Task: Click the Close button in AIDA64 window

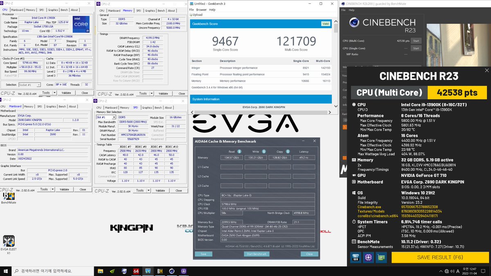Action: click(x=309, y=254)
